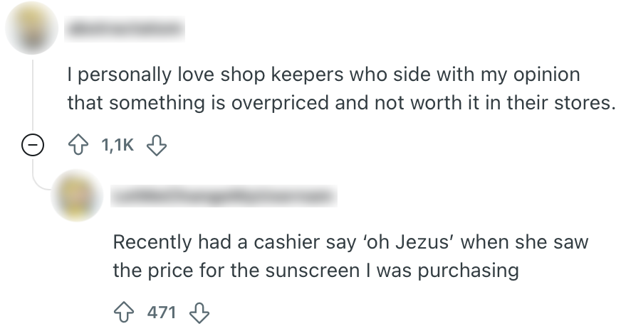Click the 1,1K vote score

pos(118,146)
